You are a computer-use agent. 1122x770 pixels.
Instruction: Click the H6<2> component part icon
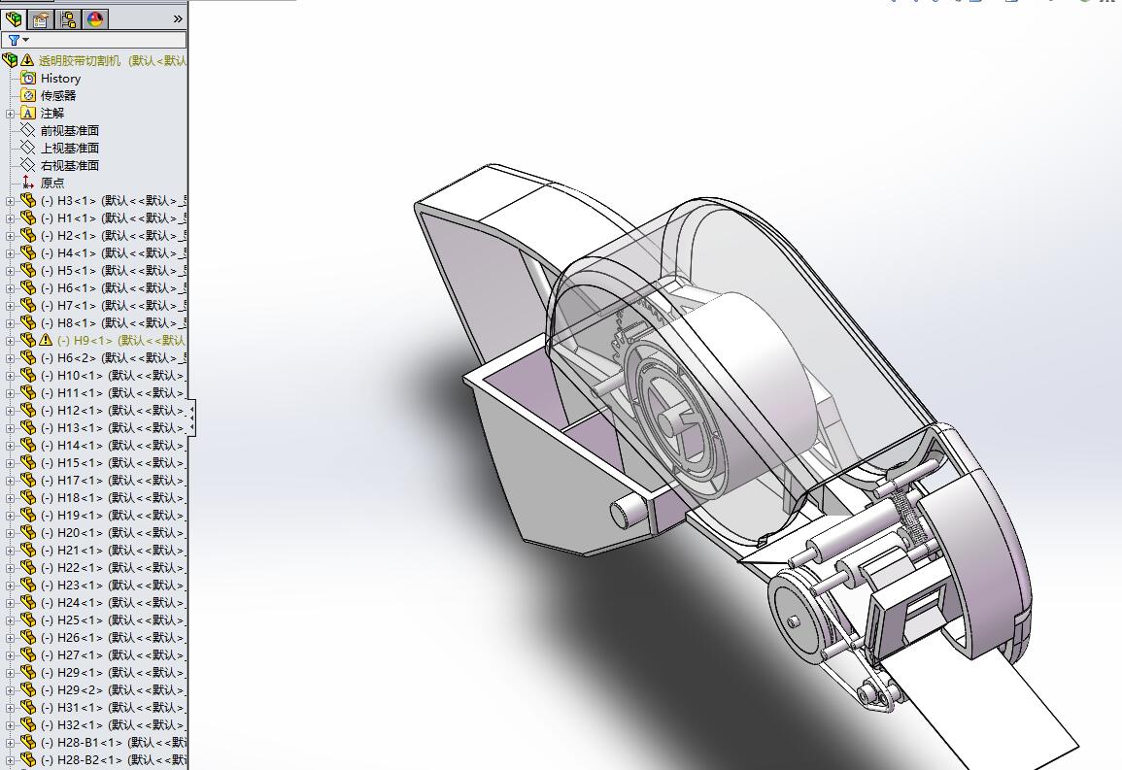(x=28, y=357)
